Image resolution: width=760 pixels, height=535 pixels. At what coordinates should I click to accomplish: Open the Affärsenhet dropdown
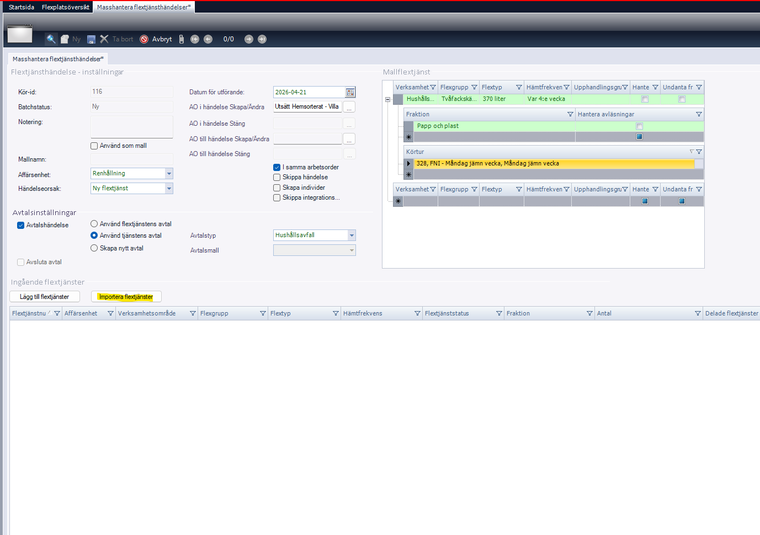pos(169,174)
